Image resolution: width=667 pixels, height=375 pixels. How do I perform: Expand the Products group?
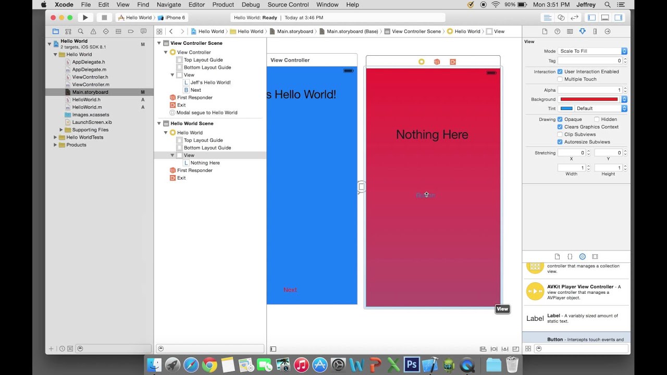pos(55,145)
